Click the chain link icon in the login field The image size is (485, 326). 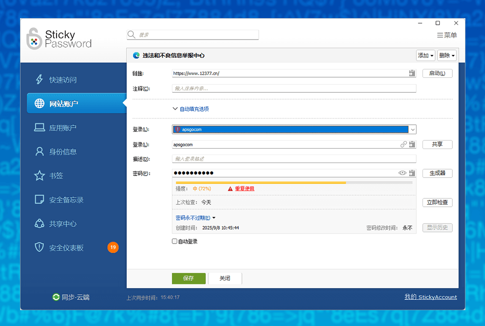(403, 144)
